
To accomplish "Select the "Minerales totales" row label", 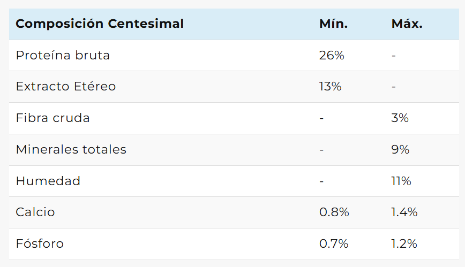I will [71, 149].
